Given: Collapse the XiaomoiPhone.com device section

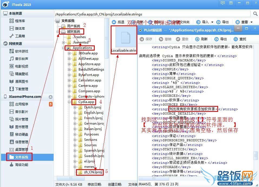Looking at the screenshot, I should (x=51, y=97).
